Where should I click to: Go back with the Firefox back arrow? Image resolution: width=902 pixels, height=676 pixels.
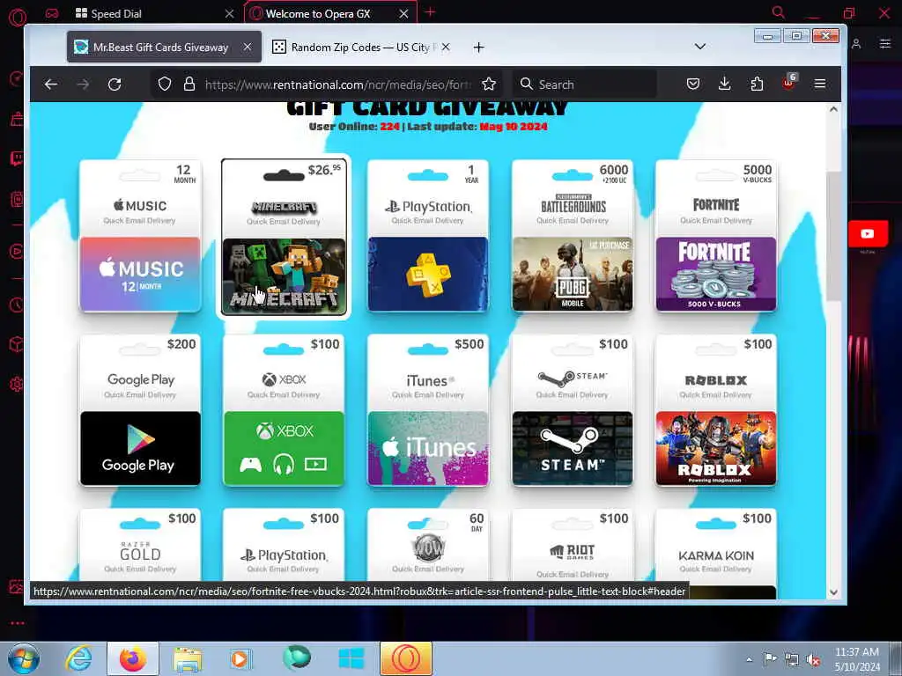click(x=50, y=84)
